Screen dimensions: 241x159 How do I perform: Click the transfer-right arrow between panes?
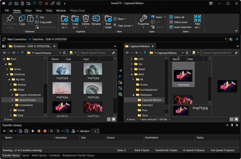pyautogui.click(x=120, y=71)
